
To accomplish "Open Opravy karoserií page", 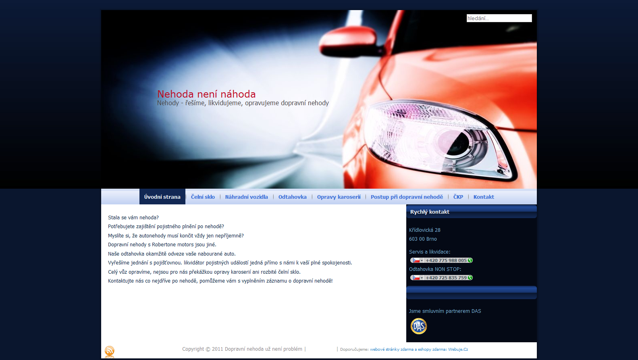I will coord(339,197).
